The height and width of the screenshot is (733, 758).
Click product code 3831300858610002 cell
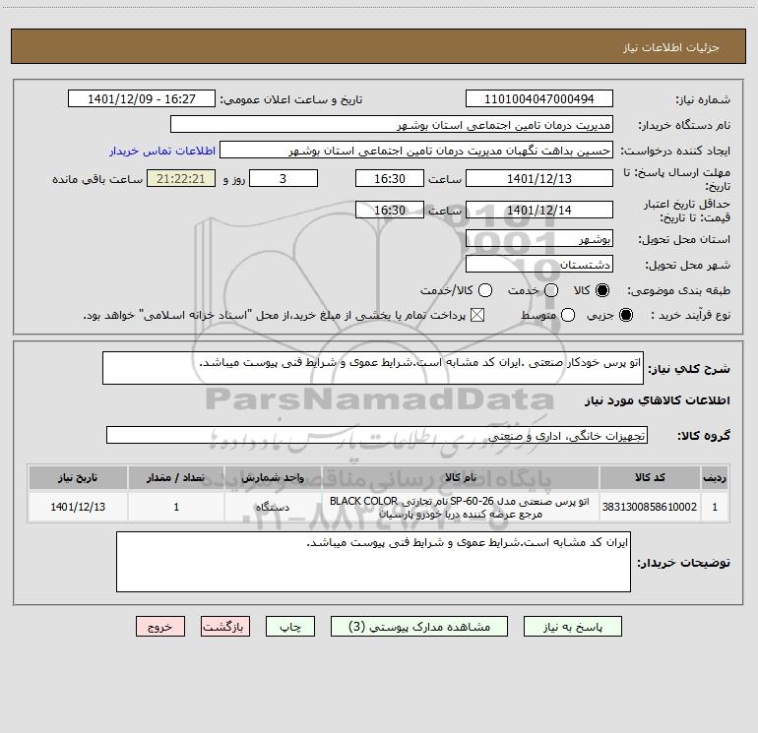(650, 507)
